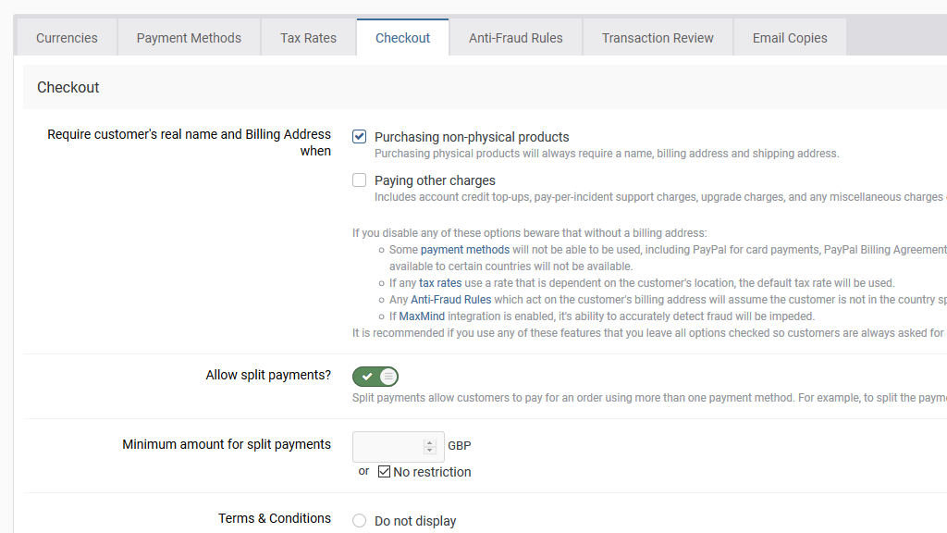Switch to the Currencies tab
The height and width of the screenshot is (533, 947).
tap(67, 38)
